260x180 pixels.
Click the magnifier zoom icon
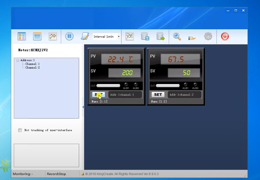[177, 36]
